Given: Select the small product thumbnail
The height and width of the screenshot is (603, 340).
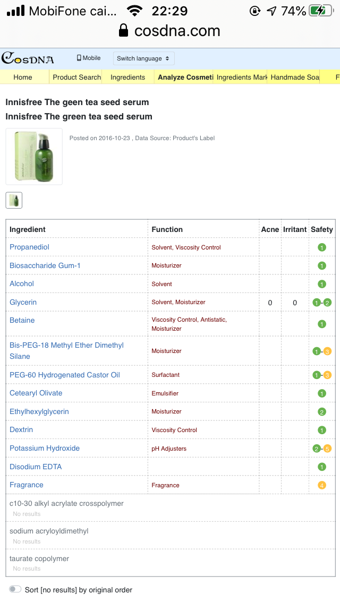Looking at the screenshot, I should [14, 200].
